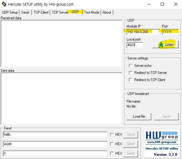Minimize the Hercules window
This screenshot has width=182, height=159.
(x=149, y=4)
